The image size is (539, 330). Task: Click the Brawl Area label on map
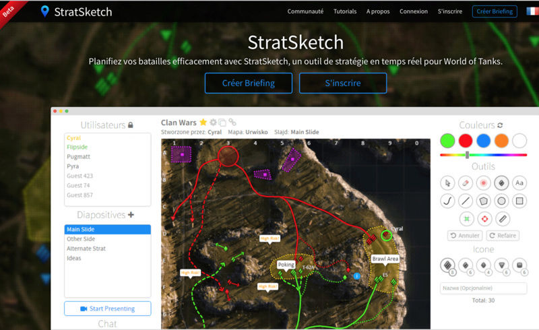(x=385, y=259)
